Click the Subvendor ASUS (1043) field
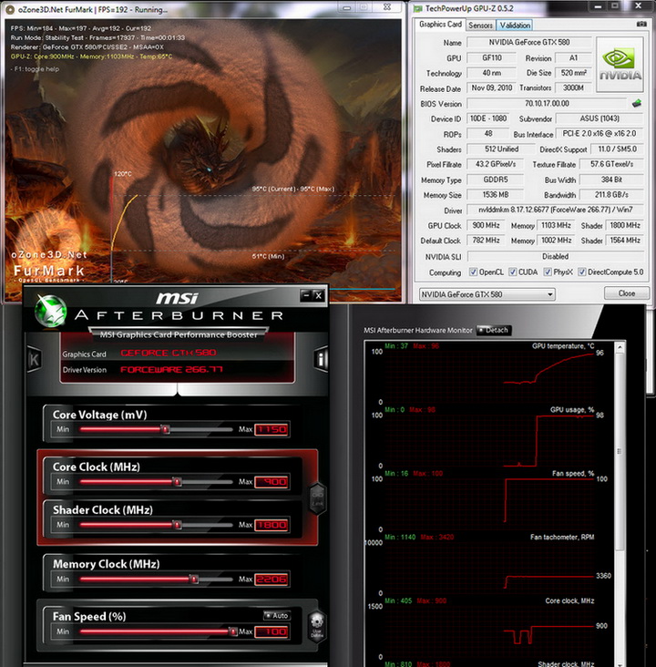Screen dimensions: 656x667 (600, 118)
